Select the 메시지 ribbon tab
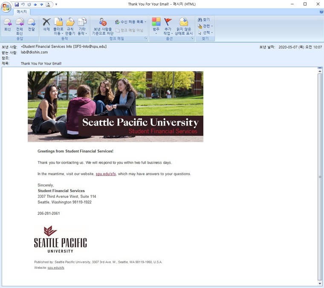This screenshot has width=324, height=288. (22, 12)
